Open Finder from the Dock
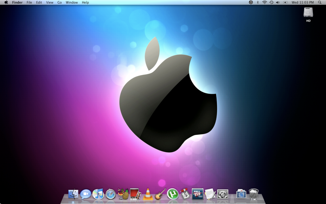Viewport: 326px width, 204px height. (74, 194)
